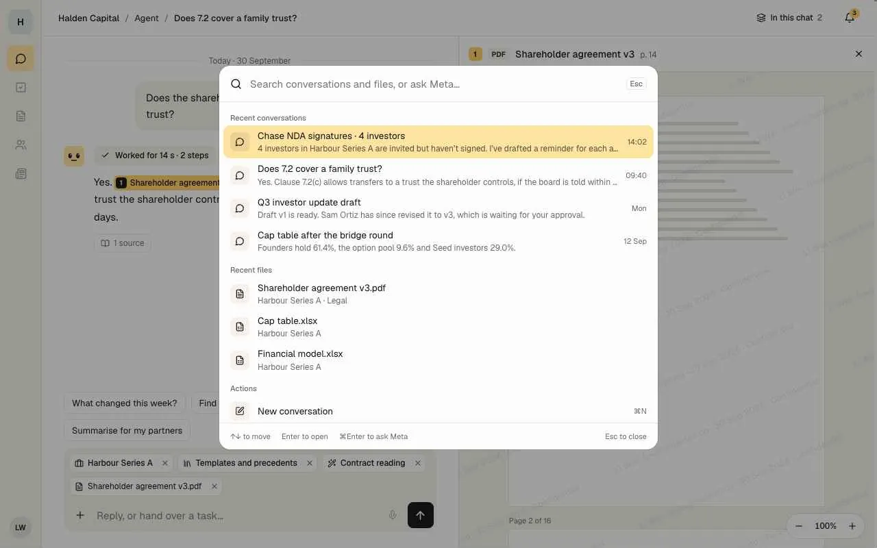Open Cap table.xlsx recent file
The image size is (877, 548).
(438, 327)
